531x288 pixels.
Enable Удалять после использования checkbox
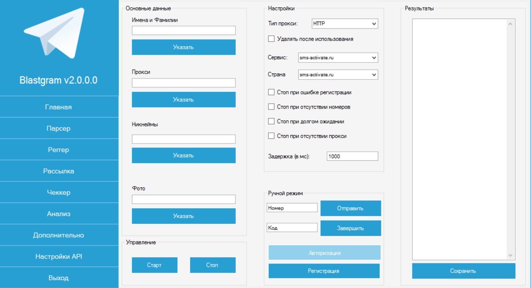[272, 39]
